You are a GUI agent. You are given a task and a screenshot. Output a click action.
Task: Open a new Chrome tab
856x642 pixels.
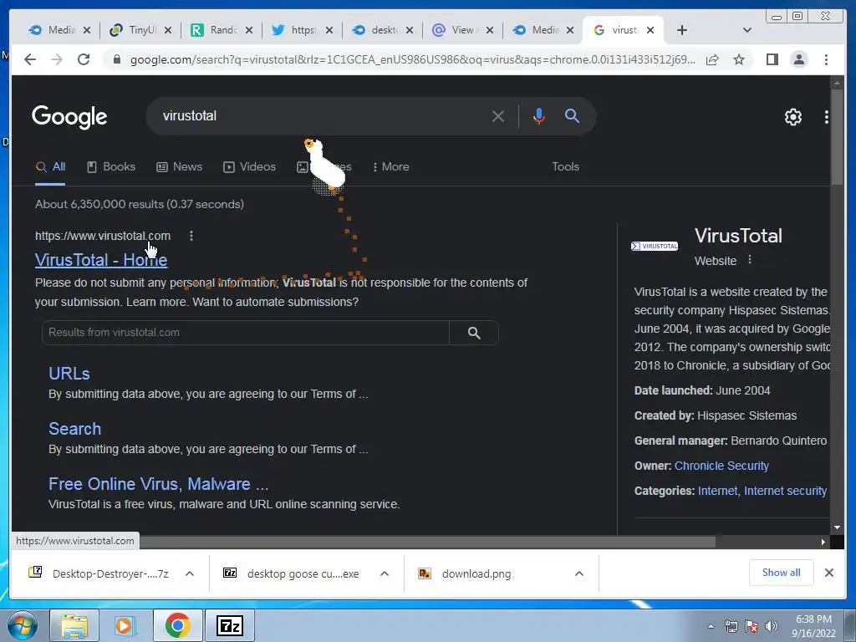pyautogui.click(x=682, y=30)
